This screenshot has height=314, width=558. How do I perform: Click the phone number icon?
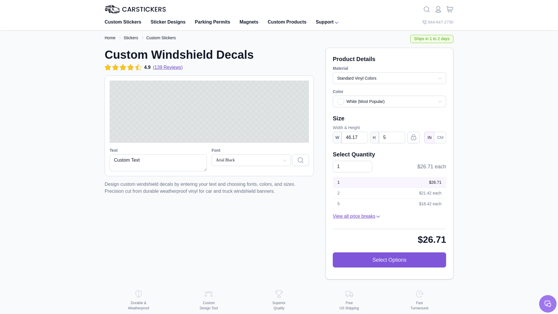pos(424,22)
